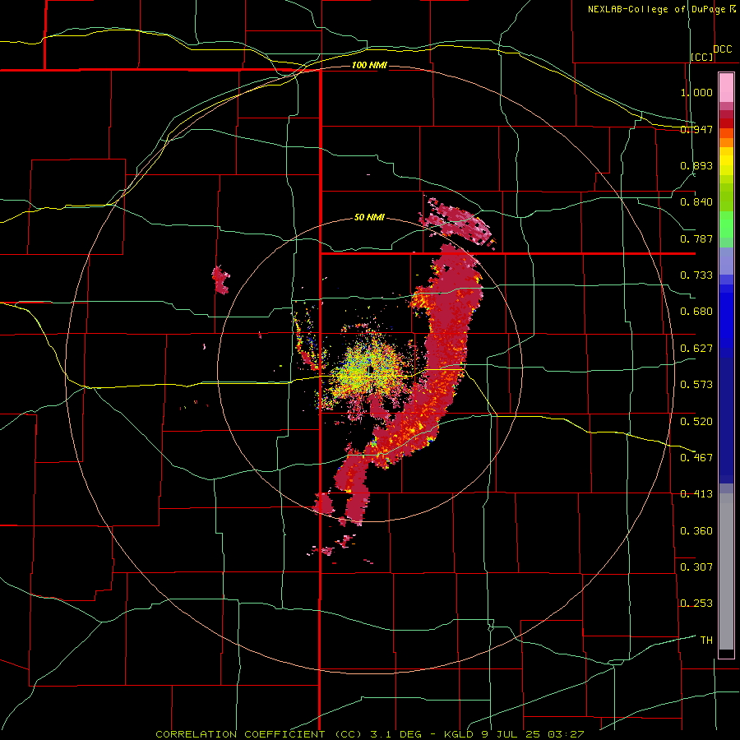Click the TH threshold label on the scale
The width and height of the screenshot is (740, 740).
click(706, 641)
